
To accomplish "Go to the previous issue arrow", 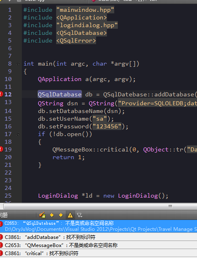I will coord(52,215).
